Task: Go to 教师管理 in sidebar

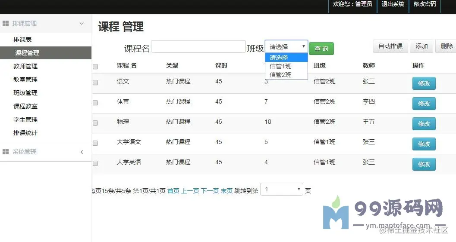Action: (x=25, y=66)
